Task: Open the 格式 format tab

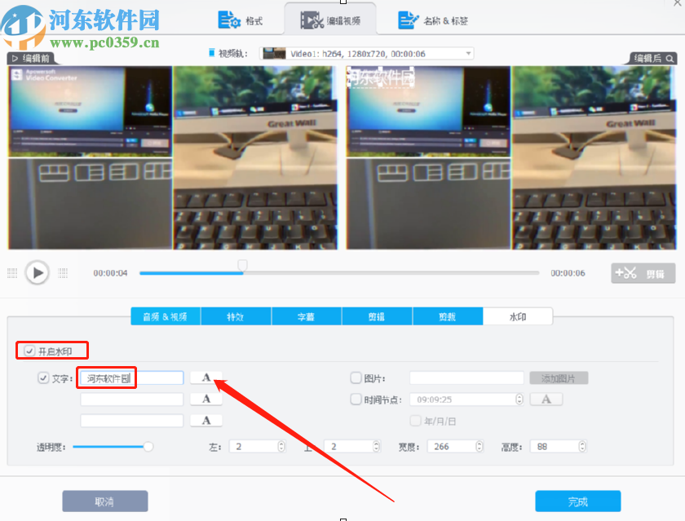Action: [241, 20]
